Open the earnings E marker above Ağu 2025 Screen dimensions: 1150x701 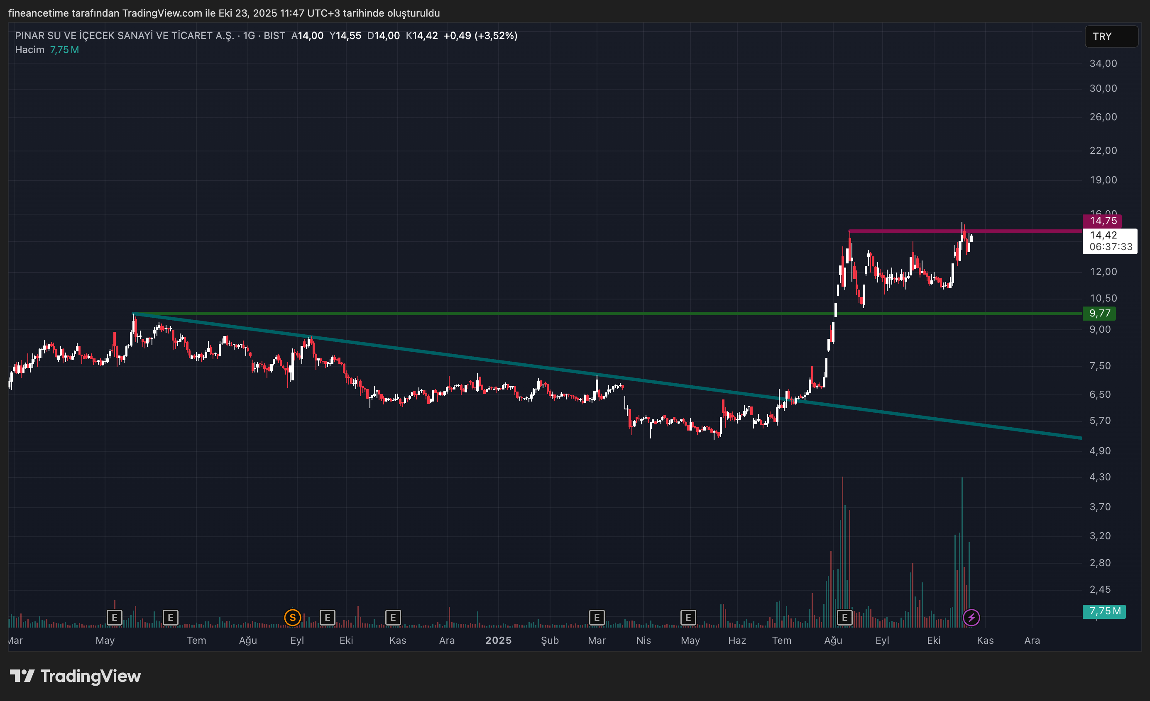844,618
